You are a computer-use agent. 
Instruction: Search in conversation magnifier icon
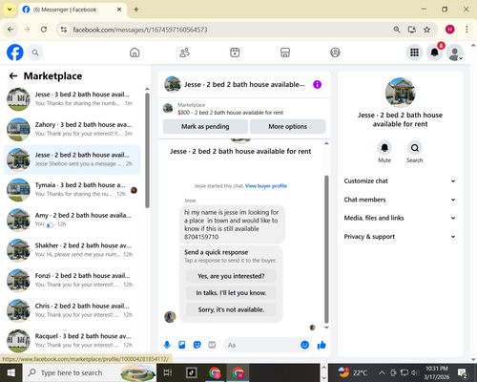415,148
